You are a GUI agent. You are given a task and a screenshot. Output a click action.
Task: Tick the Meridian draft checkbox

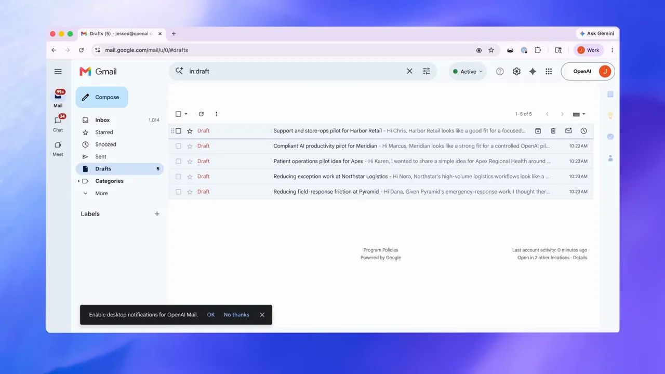click(178, 146)
